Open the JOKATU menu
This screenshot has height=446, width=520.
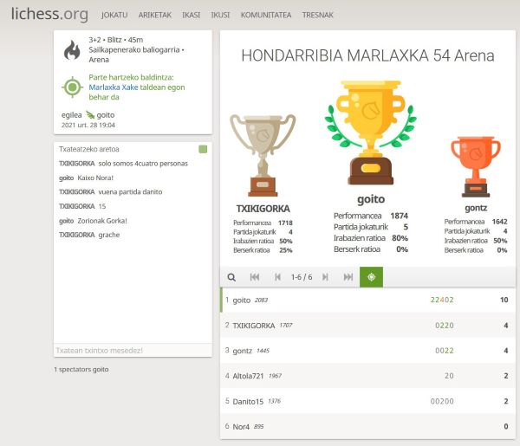point(114,15)
